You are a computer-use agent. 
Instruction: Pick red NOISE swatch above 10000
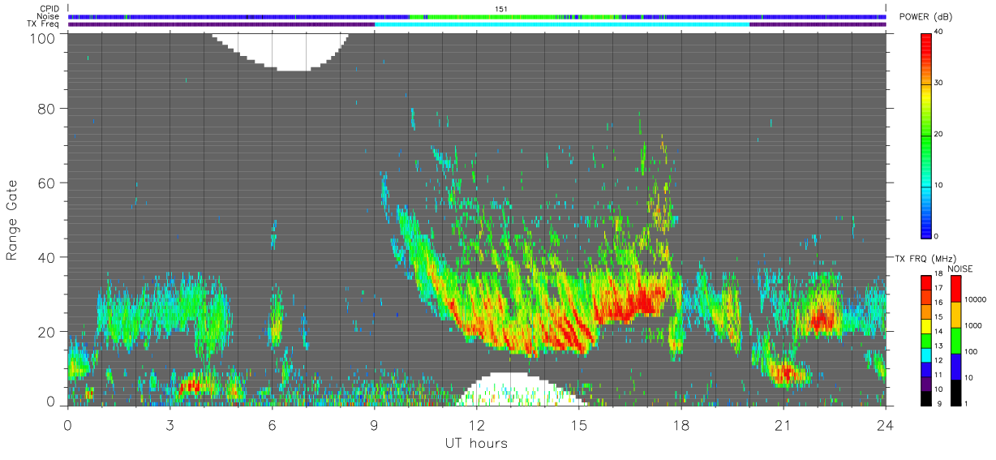(955, 288)
